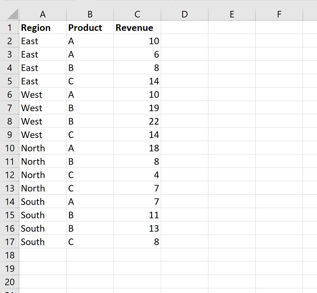Viewport: 317px width, 293px height.
Task: Select column F header
Action: [x=279, y=14]
